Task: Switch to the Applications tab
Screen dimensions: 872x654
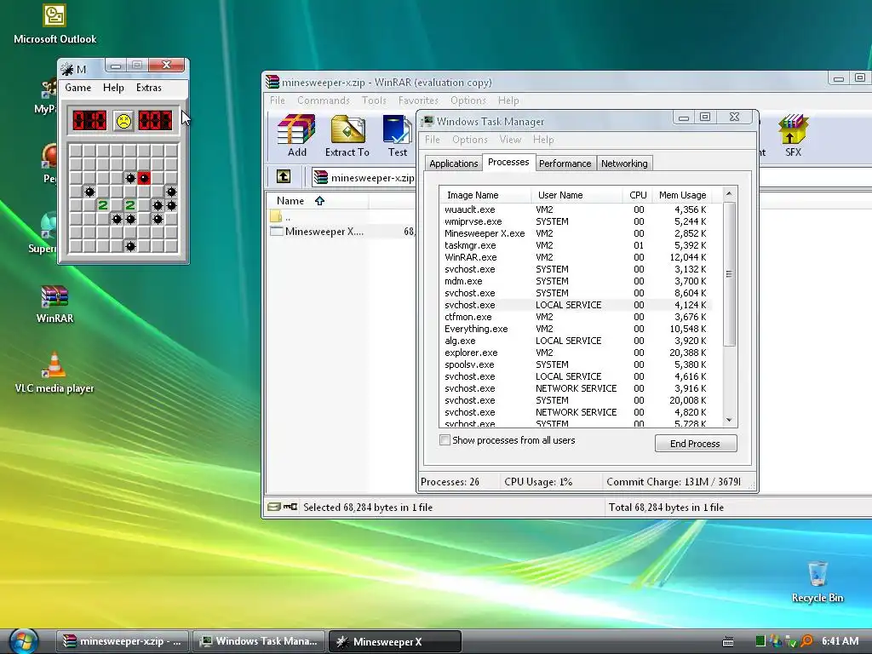Action: (x=453, y=163)
